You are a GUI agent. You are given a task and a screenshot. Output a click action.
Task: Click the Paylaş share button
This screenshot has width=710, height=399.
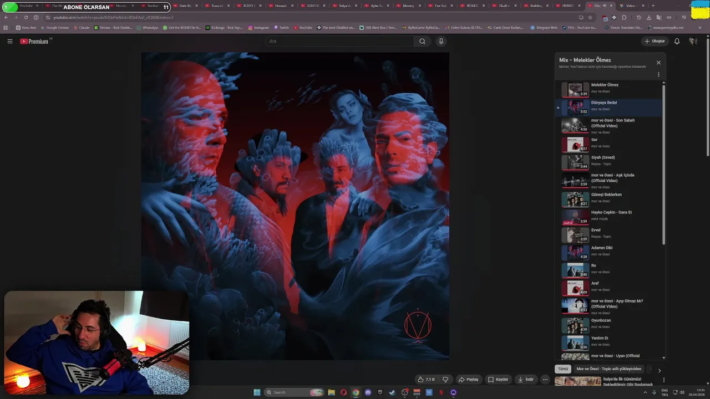pos(468,380)
